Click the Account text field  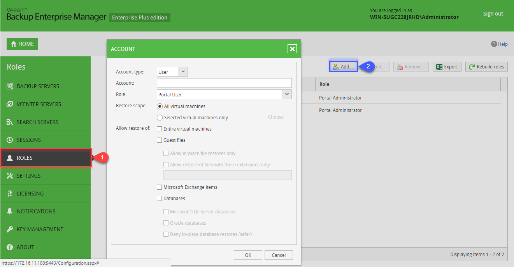(224, 83)
